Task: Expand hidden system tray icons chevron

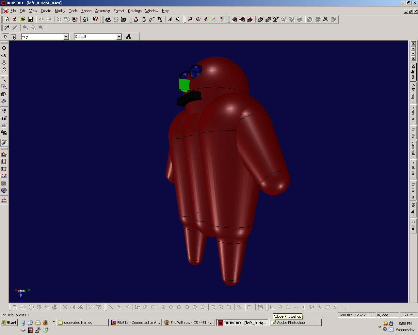Action: pos(380,326)
